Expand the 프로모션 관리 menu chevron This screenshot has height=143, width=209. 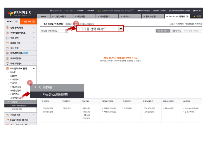coord(34,58)
